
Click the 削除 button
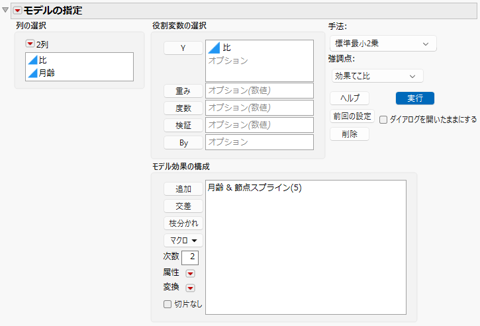click(350, 134)
